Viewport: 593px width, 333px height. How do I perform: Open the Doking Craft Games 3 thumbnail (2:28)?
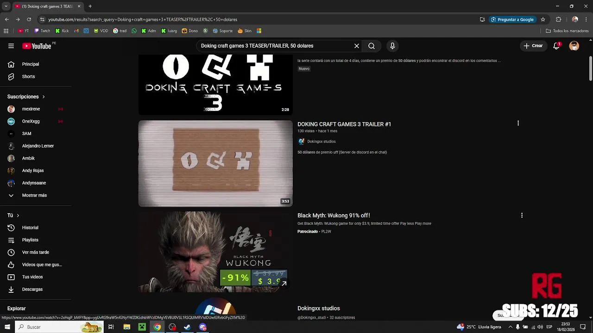point(215,85)
